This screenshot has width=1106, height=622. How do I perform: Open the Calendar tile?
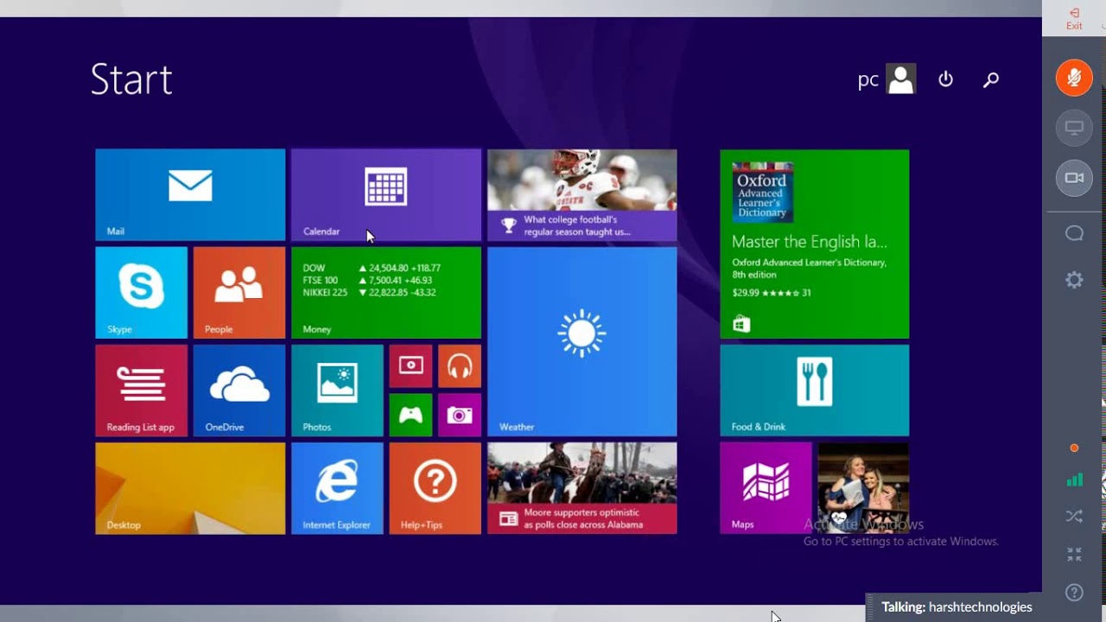[386, 194]
